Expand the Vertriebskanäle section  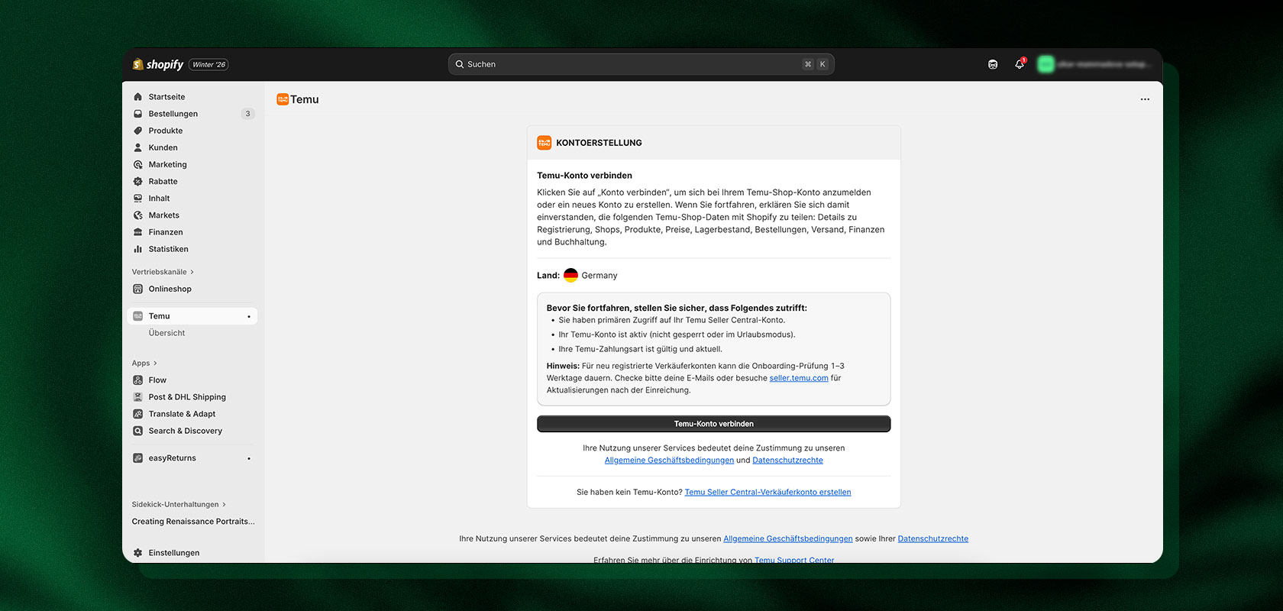pos(163,272)
